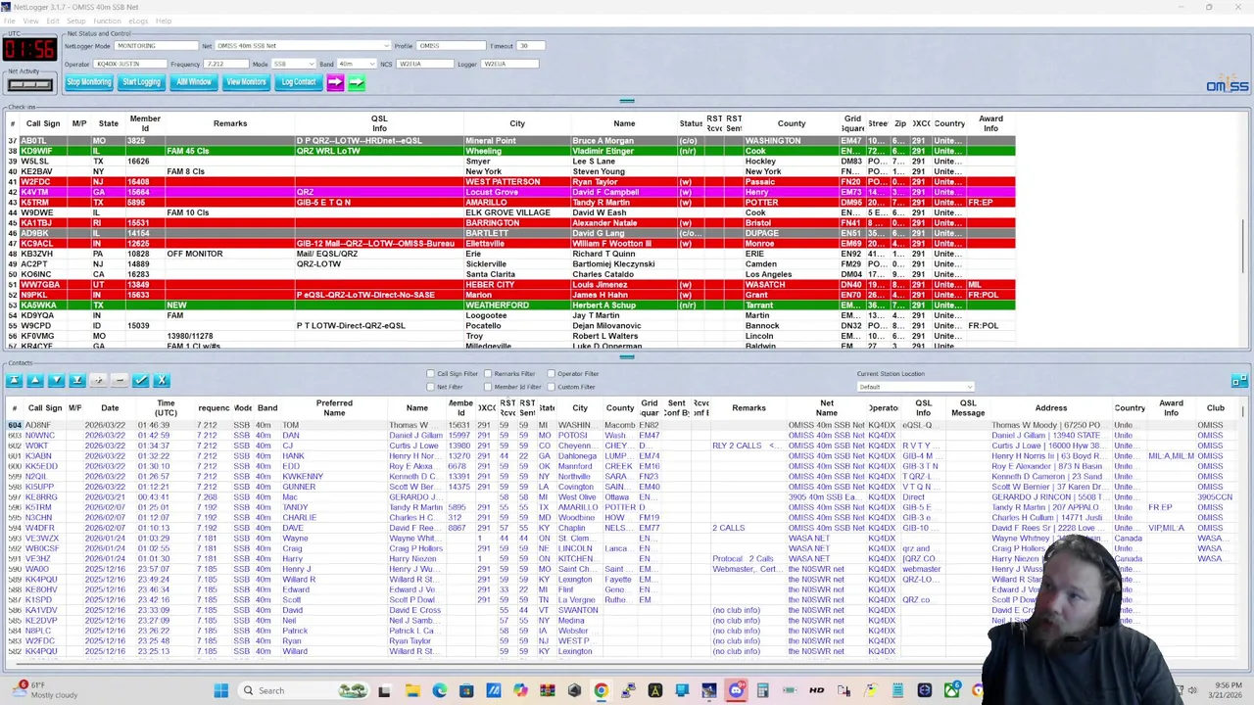The image size is (1254, 705).
Task: Expand the Mode SSB dropdown
Action: pos(311,64)
